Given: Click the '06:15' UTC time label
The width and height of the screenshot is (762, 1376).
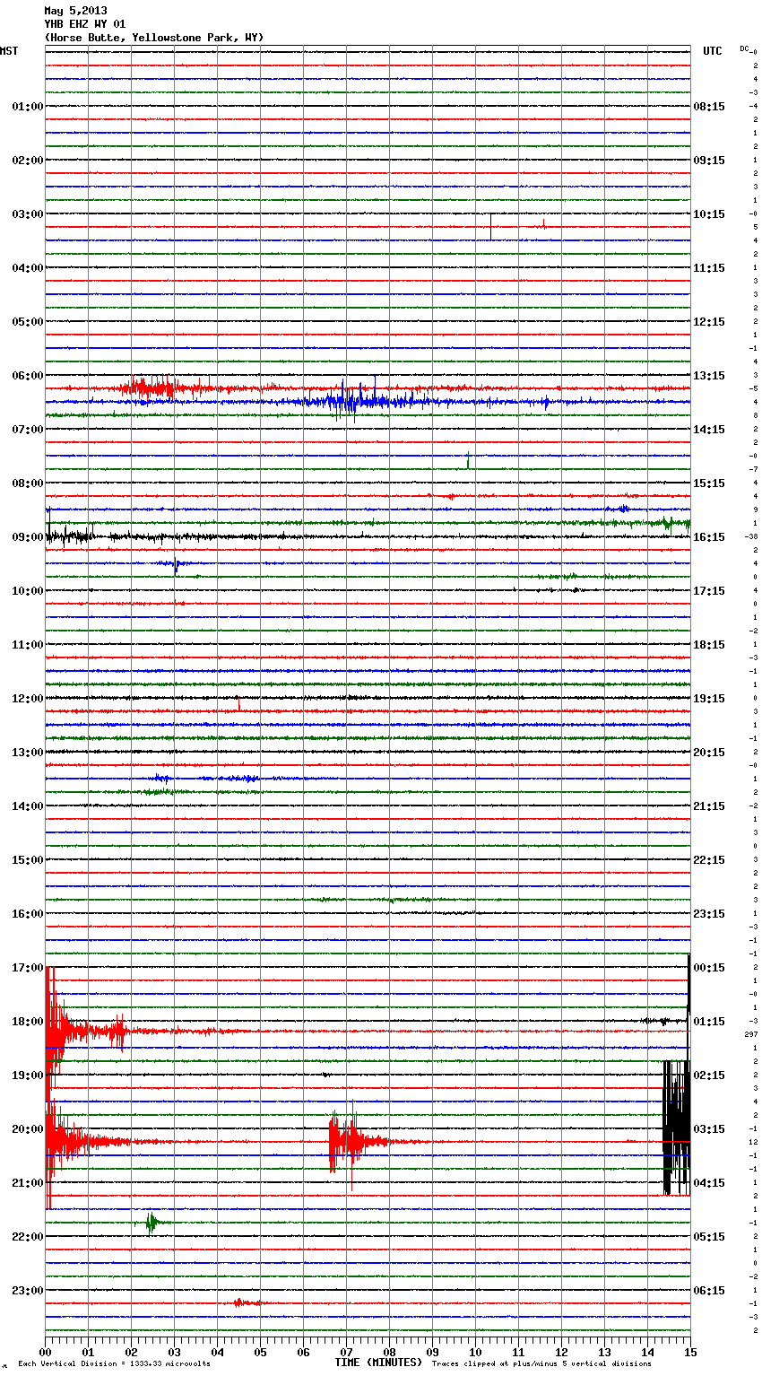Looking at the screenshot, I should tap(709, 1291).
